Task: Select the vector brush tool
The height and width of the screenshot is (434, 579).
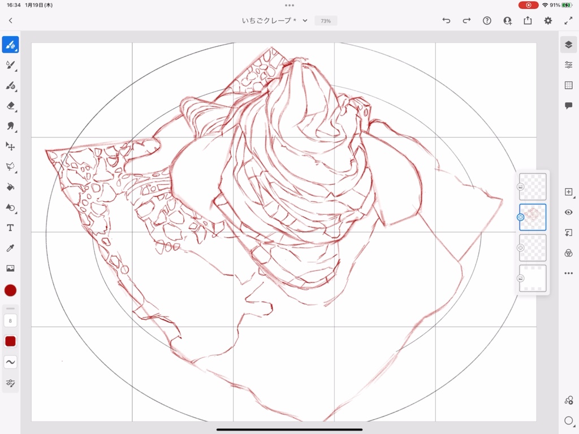Action: pos(10,86)
